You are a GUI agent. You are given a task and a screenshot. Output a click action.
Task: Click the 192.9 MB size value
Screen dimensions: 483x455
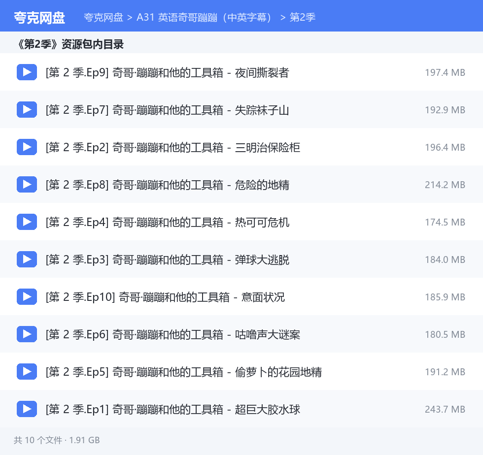(x=445, y=110)
